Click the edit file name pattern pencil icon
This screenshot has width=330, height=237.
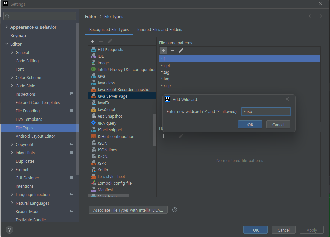[x=181, y=51]
